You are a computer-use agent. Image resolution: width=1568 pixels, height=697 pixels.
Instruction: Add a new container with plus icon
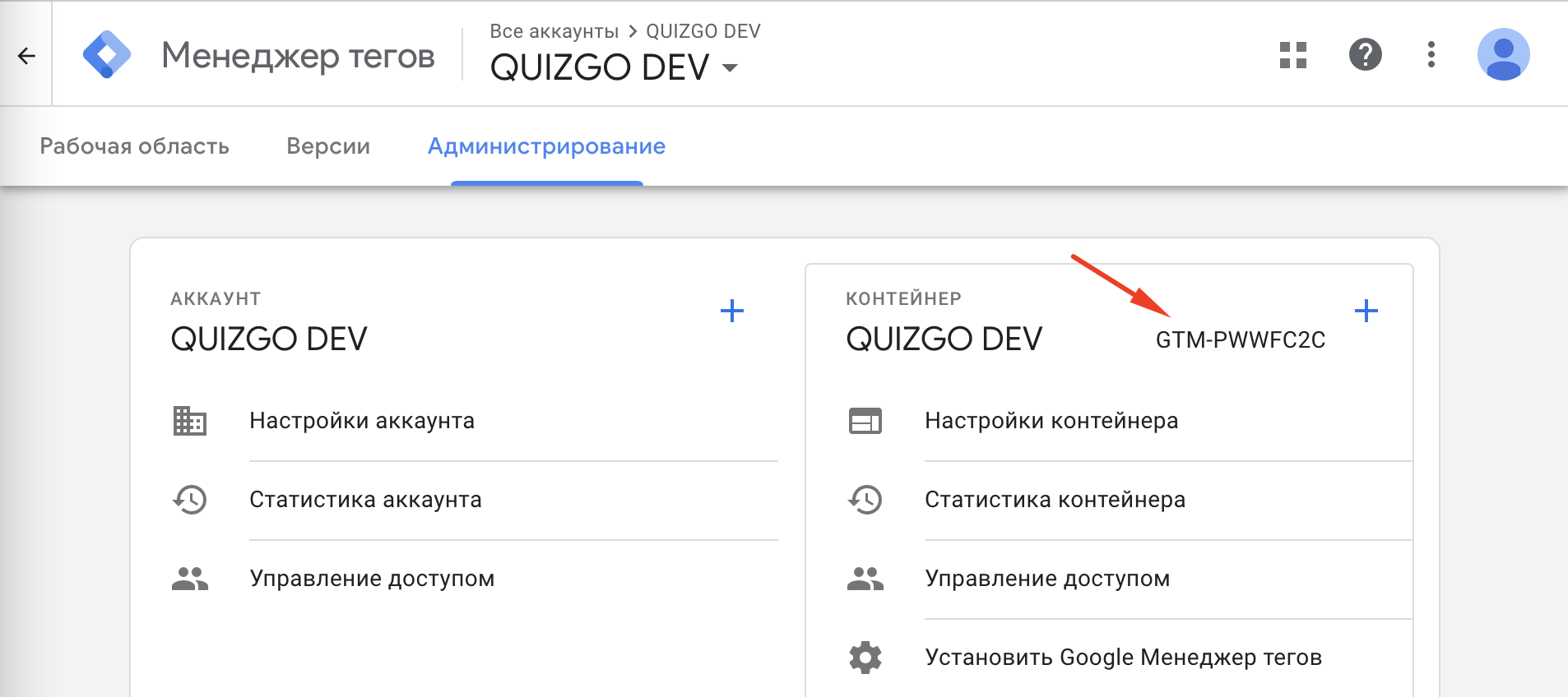(1366, 311)
